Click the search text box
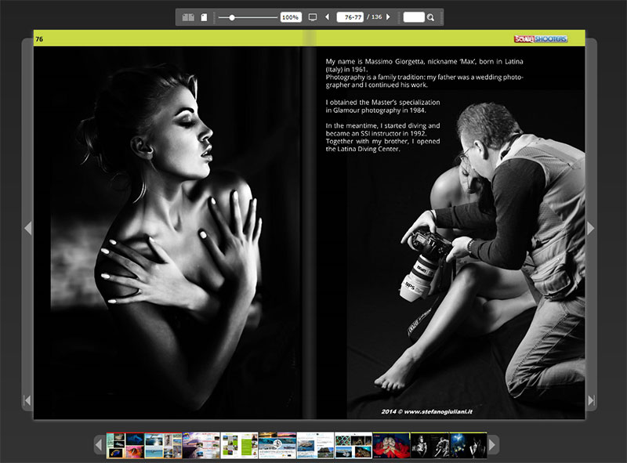Viewport: 627px width, 463px height. [x=413, y=17]
